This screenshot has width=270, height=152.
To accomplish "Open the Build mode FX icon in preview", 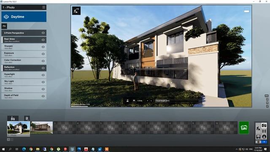I will point(76,11).
